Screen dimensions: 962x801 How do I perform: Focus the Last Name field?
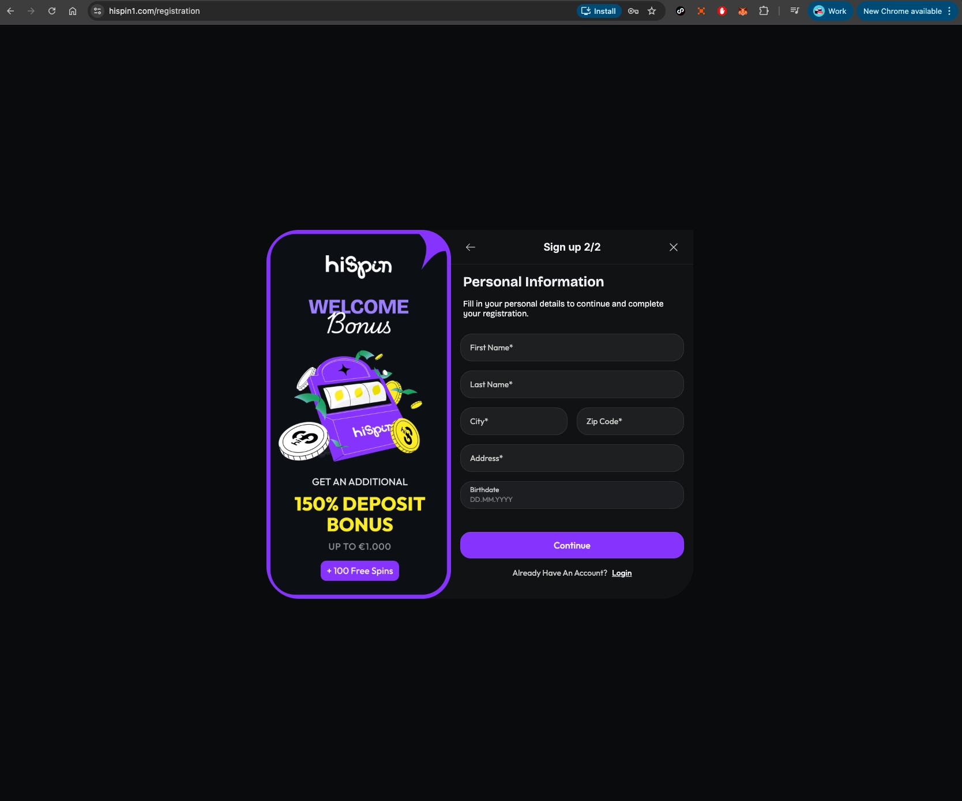(572, 384)
